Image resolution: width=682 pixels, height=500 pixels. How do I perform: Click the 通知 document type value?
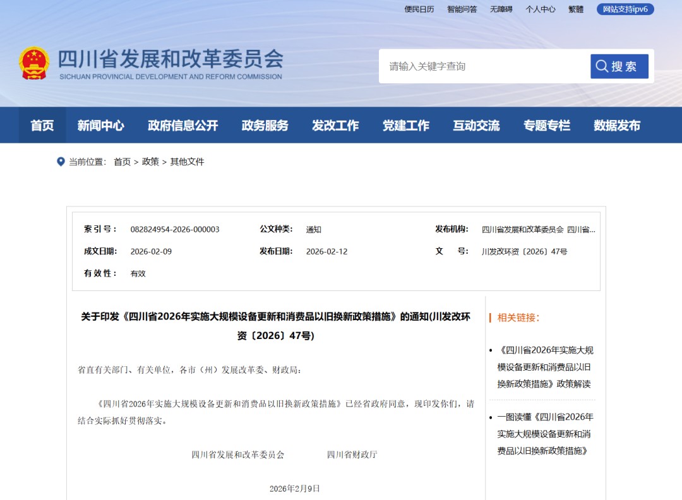[314, 230]
